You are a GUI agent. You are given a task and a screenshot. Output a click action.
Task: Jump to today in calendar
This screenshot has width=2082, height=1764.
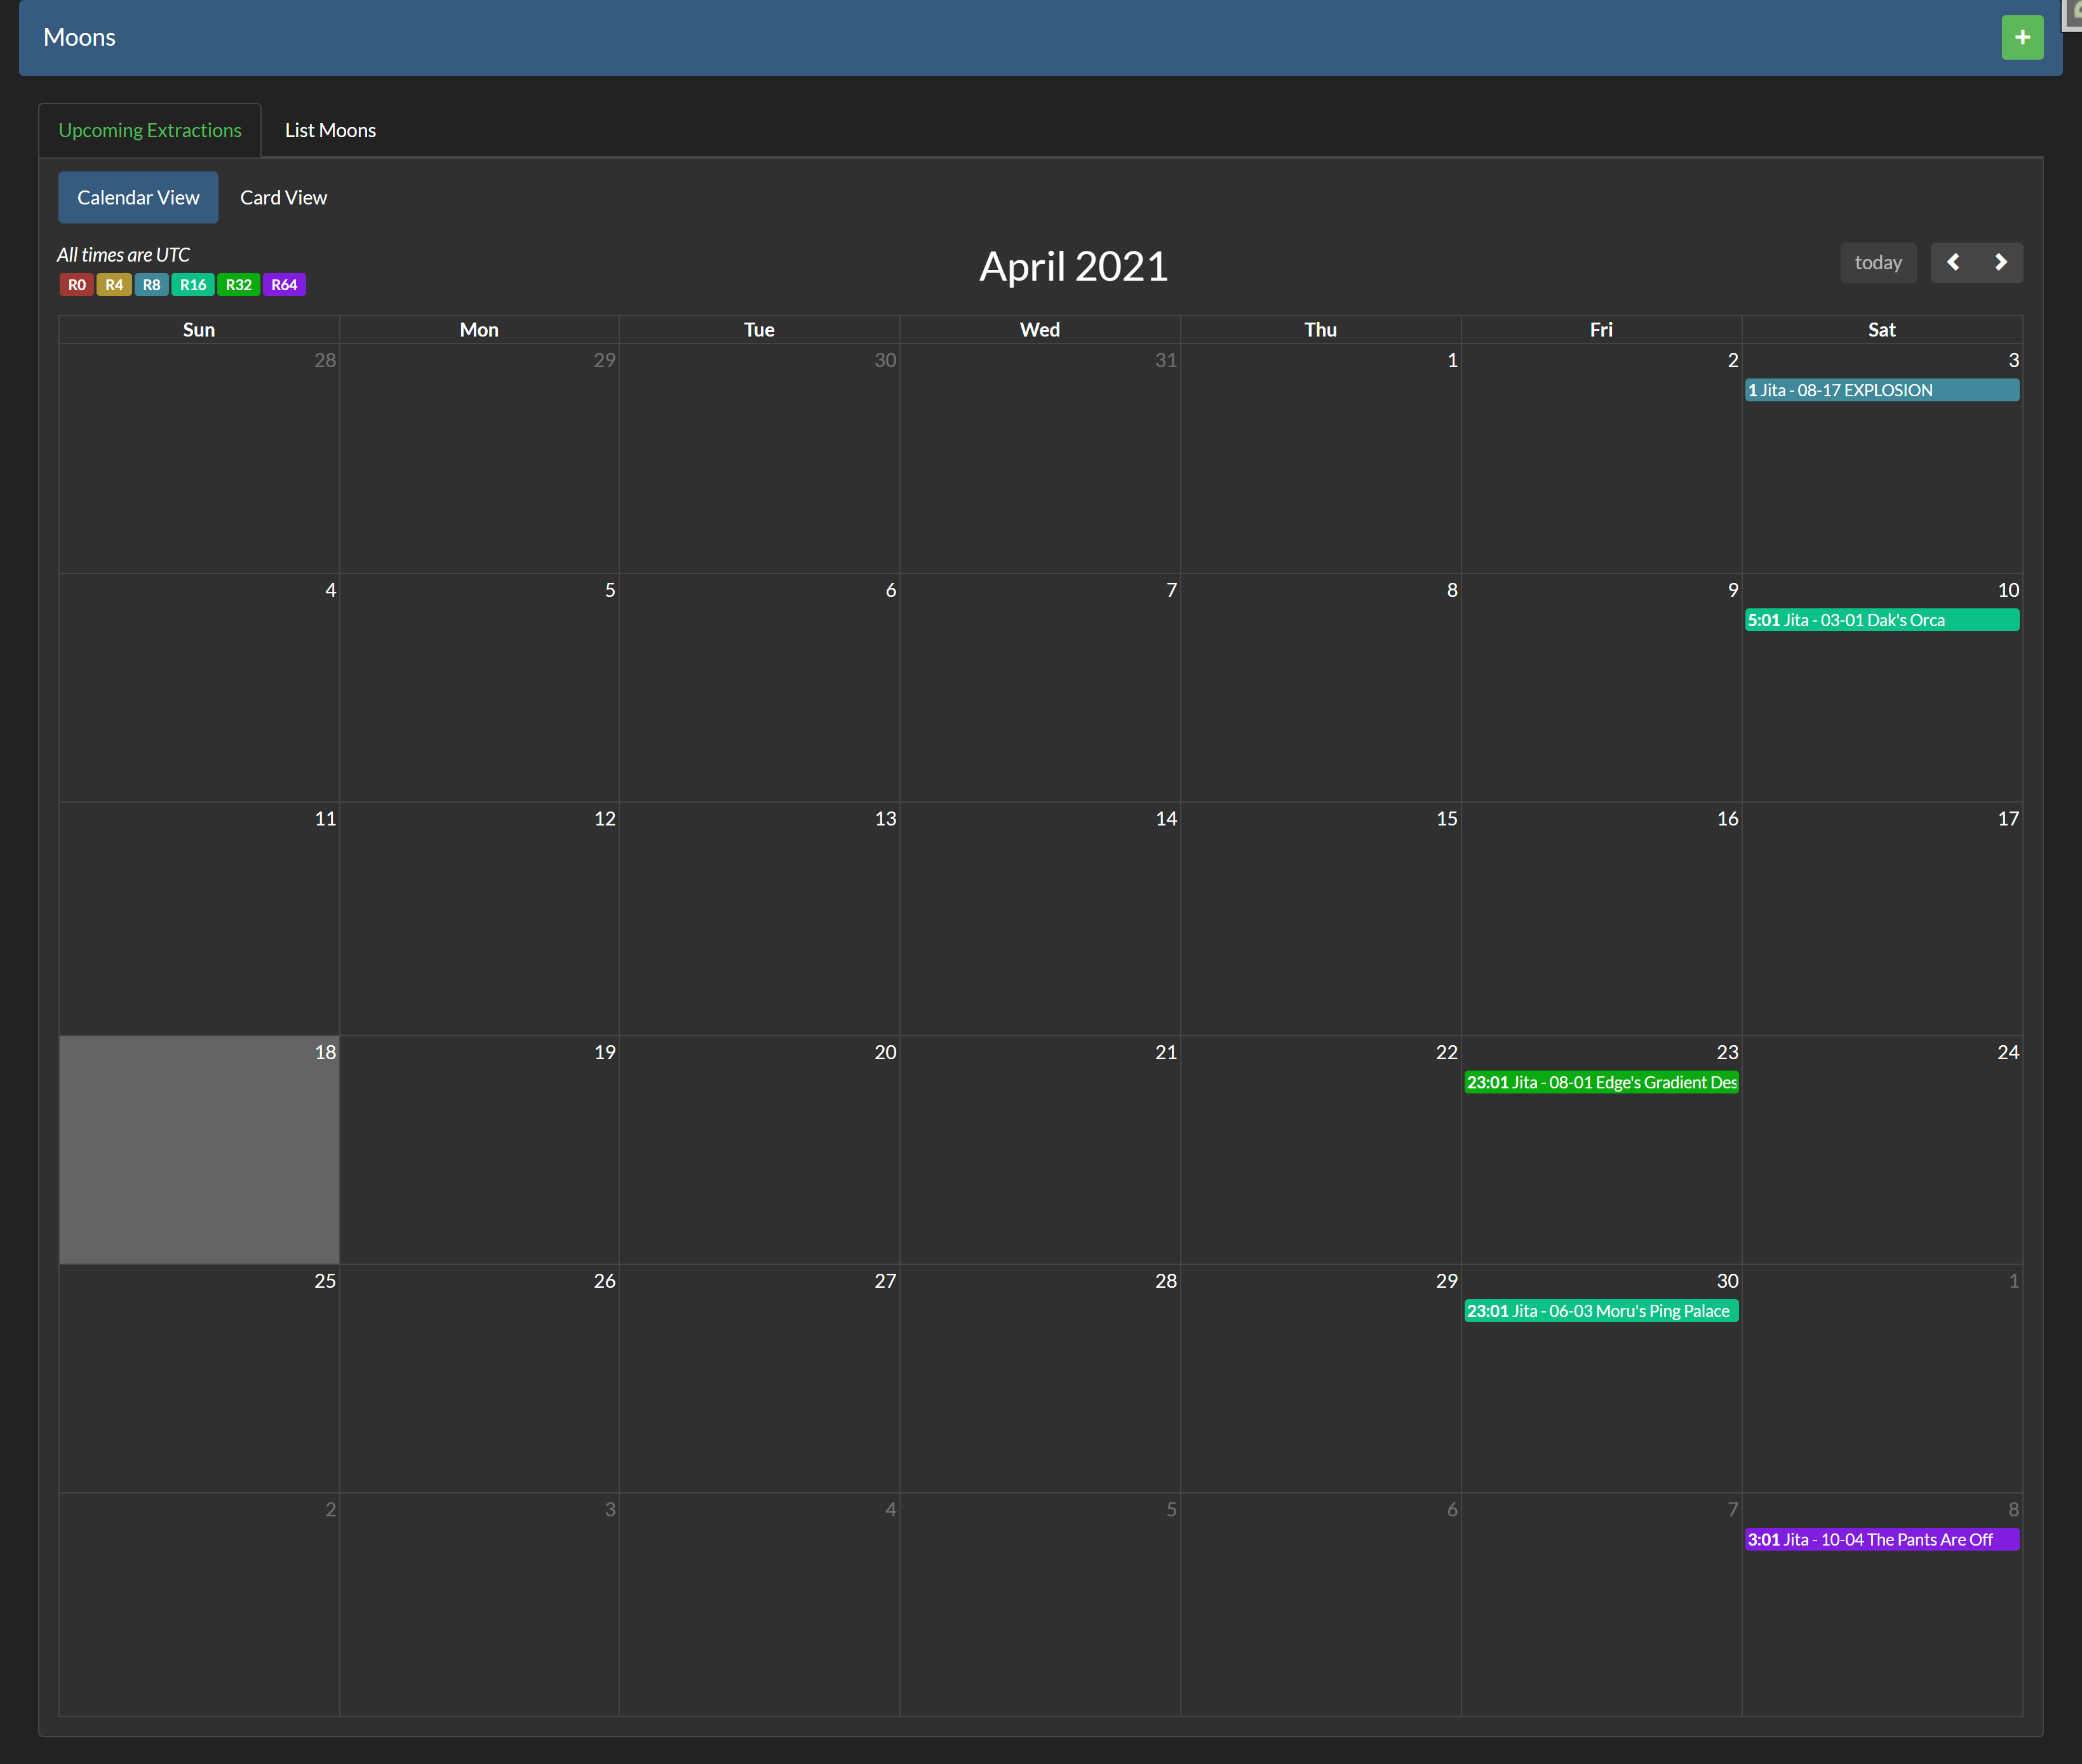pos(1878,262)
